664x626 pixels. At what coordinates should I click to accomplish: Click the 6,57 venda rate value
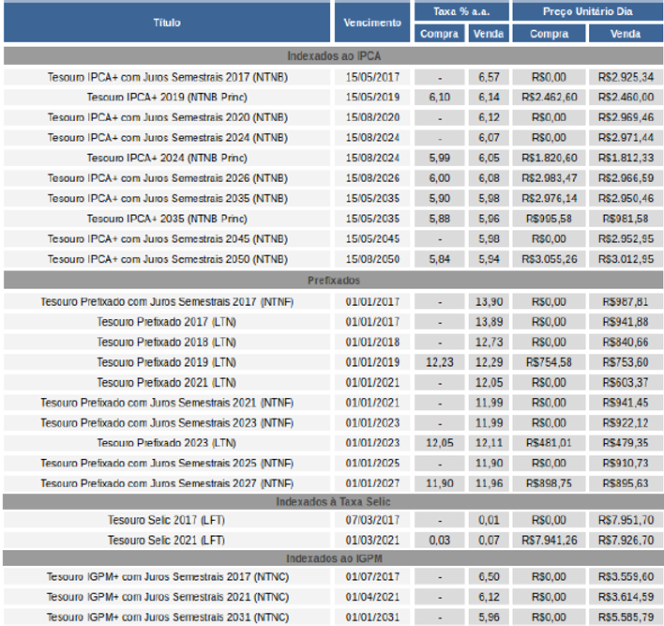click(x=489, y=77)
